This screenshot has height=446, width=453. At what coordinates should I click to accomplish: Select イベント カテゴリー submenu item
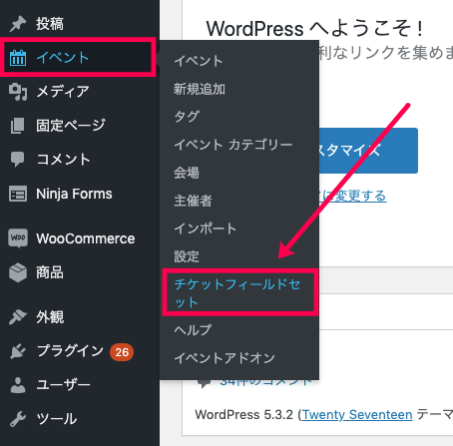pos(233,145)
